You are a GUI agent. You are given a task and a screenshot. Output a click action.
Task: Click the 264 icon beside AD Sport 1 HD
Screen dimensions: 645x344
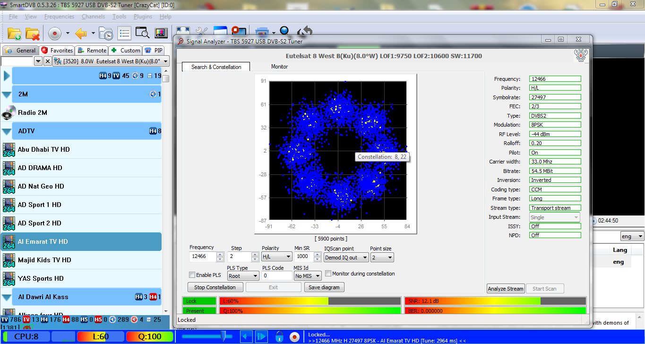(x=9, y=205)
